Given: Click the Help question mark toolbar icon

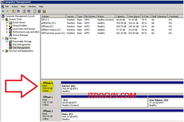Looking at the screenshot, I should coord(24,11).
